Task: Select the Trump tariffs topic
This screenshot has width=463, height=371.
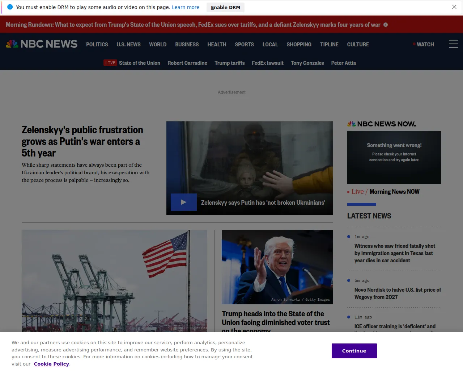Action: coord(230,63)
